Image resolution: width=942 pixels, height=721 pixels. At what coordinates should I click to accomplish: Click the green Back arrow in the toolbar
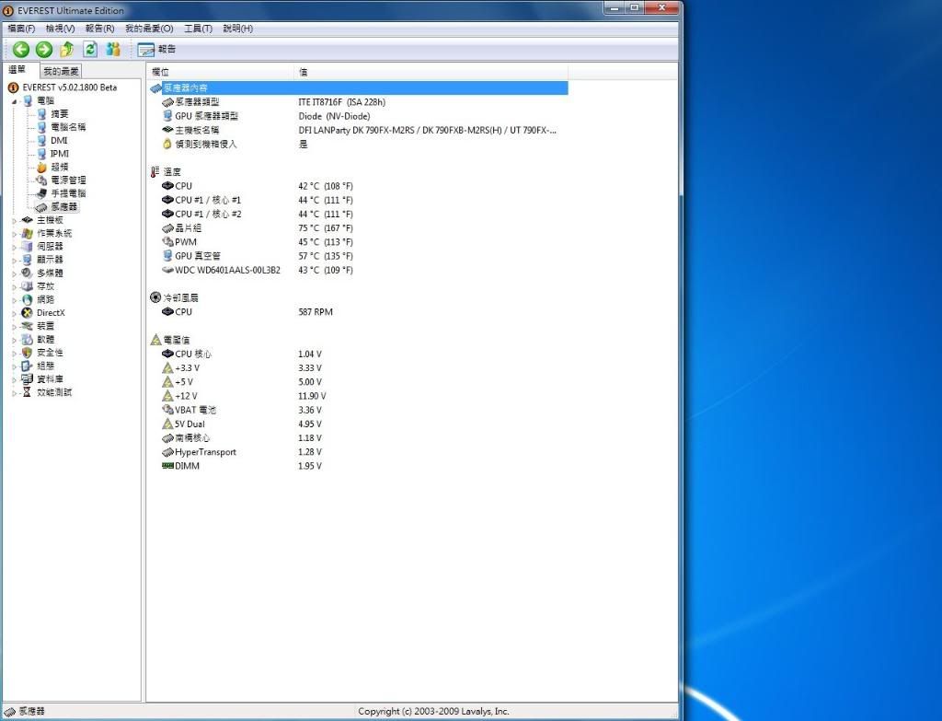(21, 50)
